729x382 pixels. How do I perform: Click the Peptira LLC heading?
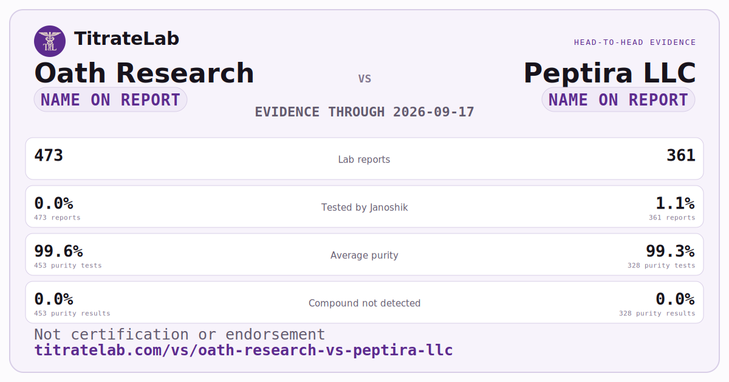coord(609,73)
